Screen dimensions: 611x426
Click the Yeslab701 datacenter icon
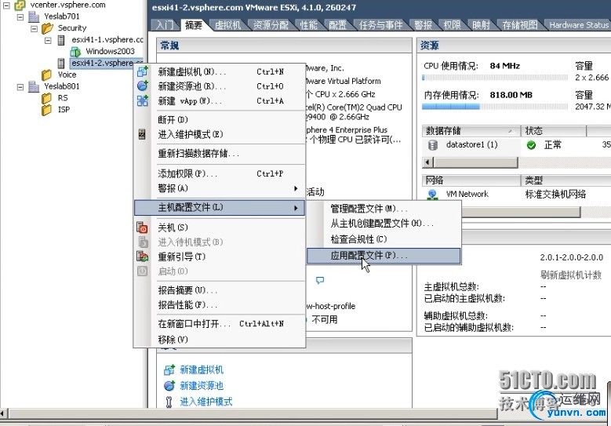point(34,16)
